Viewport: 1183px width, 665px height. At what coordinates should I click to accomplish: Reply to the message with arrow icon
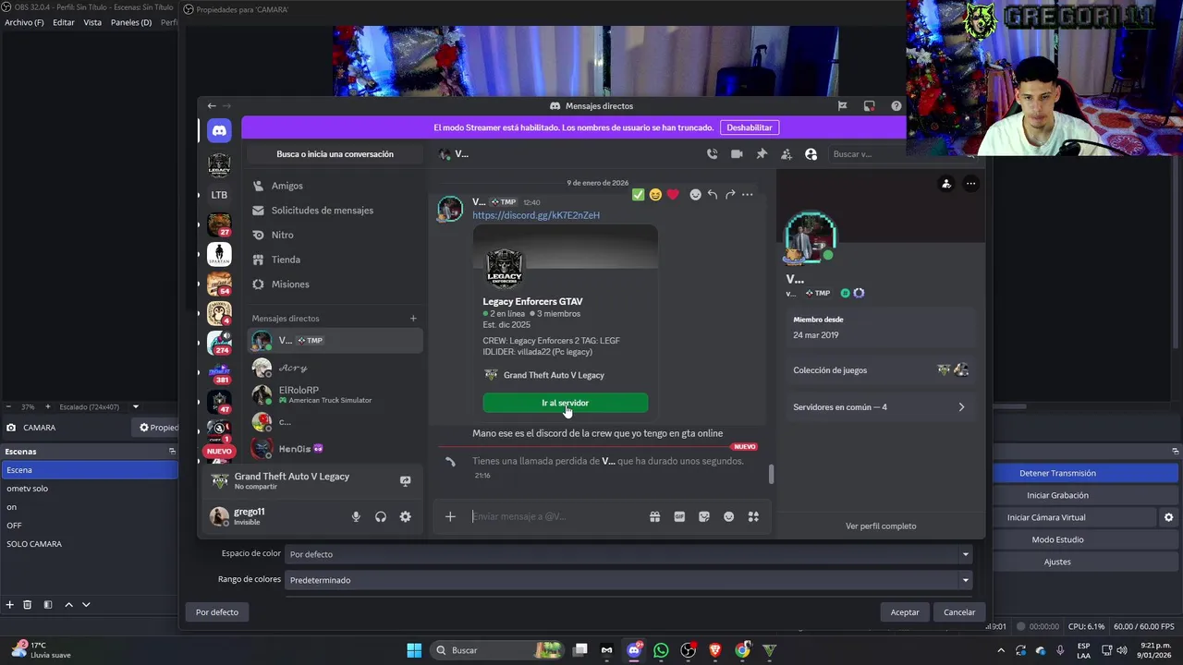click(x=713, y=194)
